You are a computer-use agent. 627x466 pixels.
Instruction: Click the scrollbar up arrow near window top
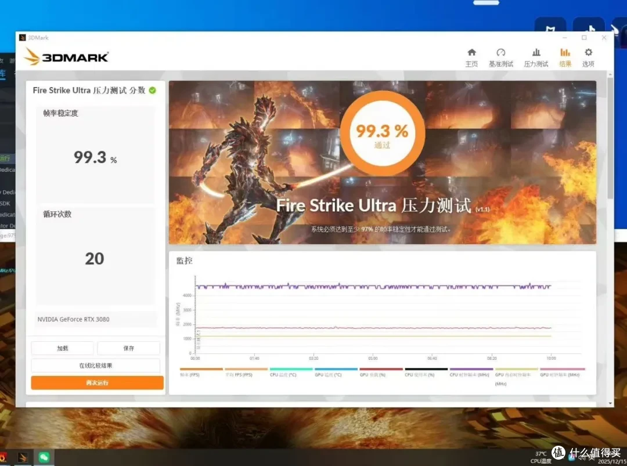tap(610, 75)
